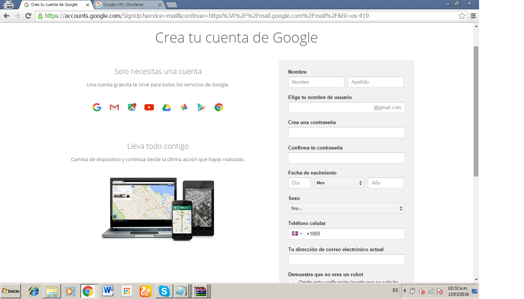Viewport: 524px width, 299px height.
Task: Open the country flag selector for phone
Action: (x=297, y=233)
